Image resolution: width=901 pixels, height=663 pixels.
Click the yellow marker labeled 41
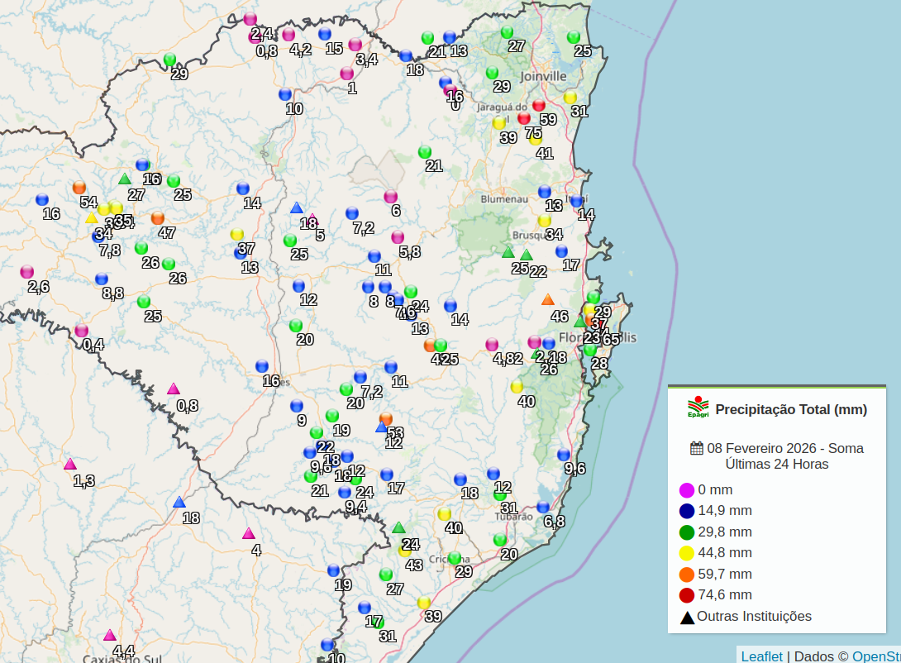(x=536, y=139)
